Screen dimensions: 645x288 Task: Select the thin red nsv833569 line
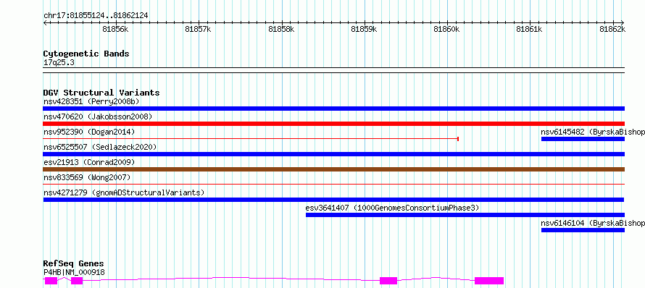coord(333,184)
